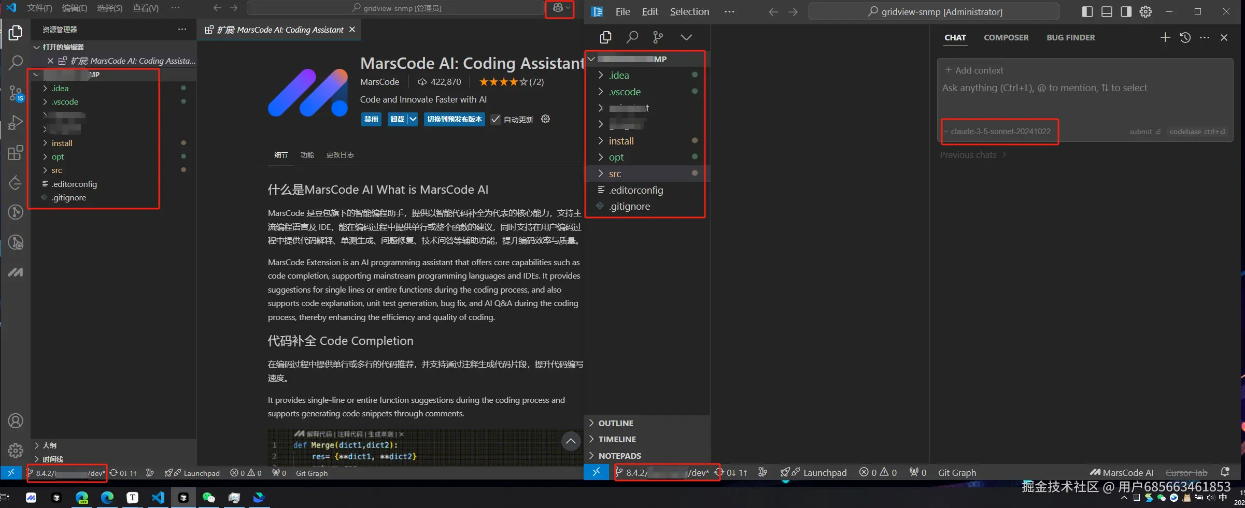Go back in VS Code navigation history
Screen dimensions: 1245x508
[217, 8]
